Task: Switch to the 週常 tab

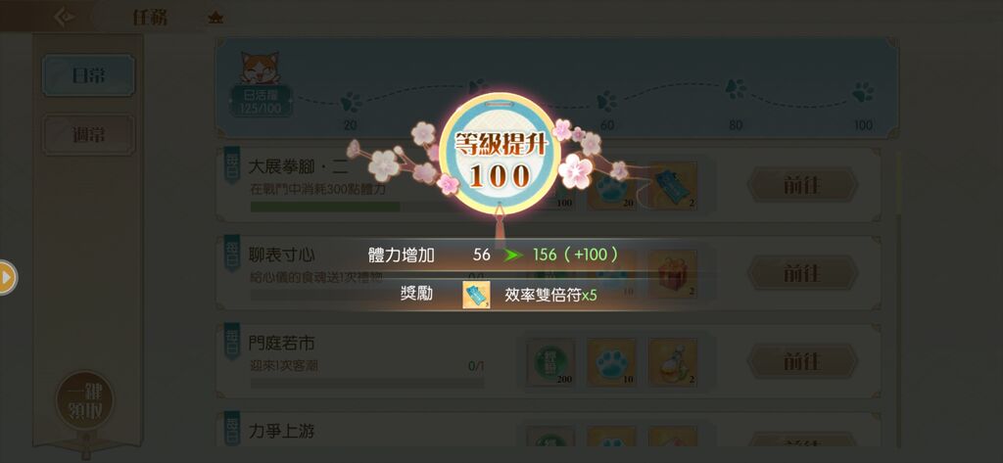Action: tap(89, 135)
